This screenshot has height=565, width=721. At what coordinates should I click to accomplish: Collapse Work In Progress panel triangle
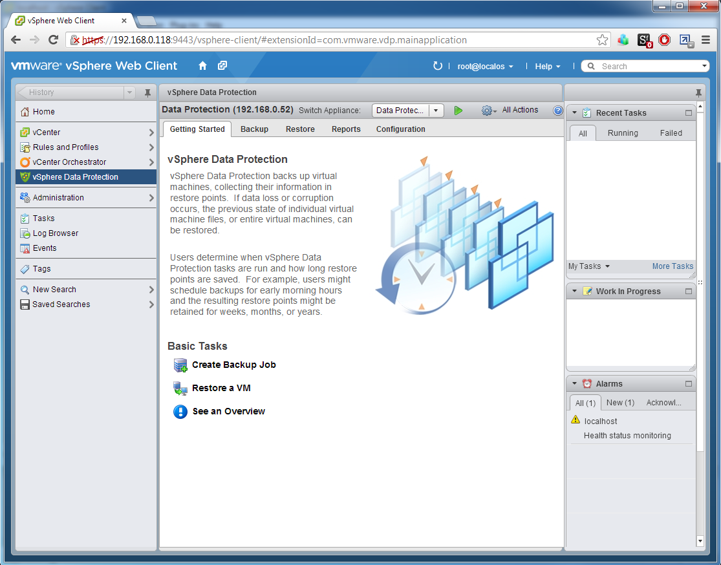click(x=574, y=291)
